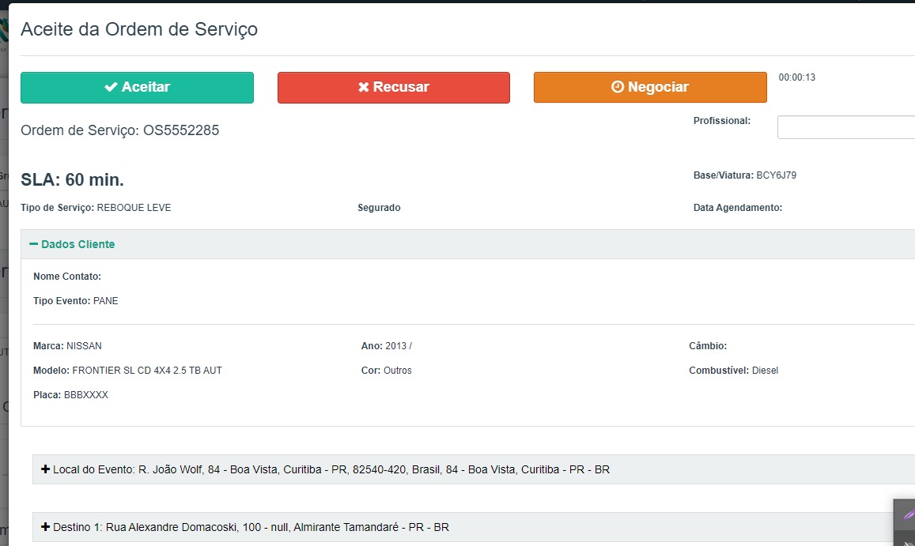Click the SLA: 60 min. heading
Image resolution: width=915 pixels, height=546 pixels.
[x=72, y=179]
